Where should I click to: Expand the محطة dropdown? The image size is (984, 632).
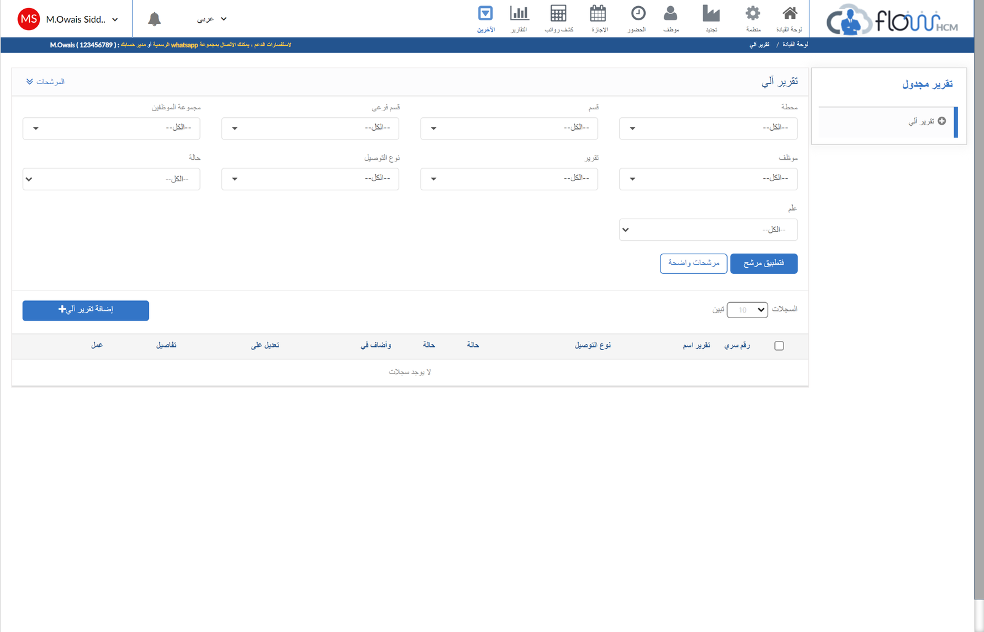click(x=708, y=128)
